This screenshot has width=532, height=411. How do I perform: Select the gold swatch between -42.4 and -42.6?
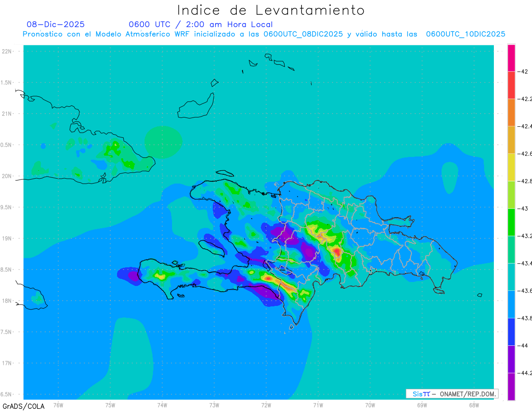(x=511, y=140)
